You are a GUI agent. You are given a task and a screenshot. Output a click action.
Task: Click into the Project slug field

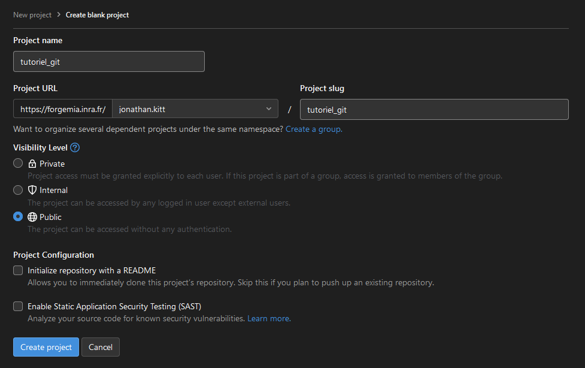point(434,109)
